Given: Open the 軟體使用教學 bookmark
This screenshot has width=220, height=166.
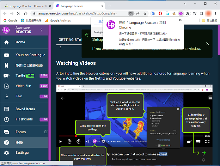Looking at the screenshot, I should point(31,20).
